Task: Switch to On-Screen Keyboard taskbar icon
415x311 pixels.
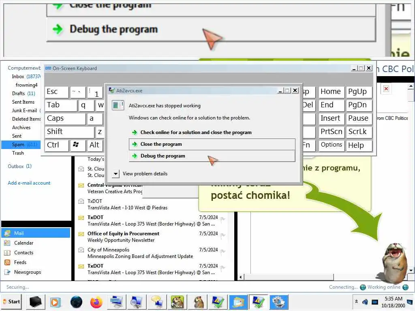Action: [x=116, y=302]
